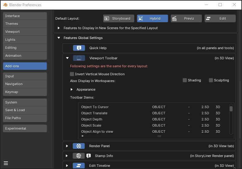242x169 pixels.
Task: Click the Blender logo in title bar
Action: 5,5
